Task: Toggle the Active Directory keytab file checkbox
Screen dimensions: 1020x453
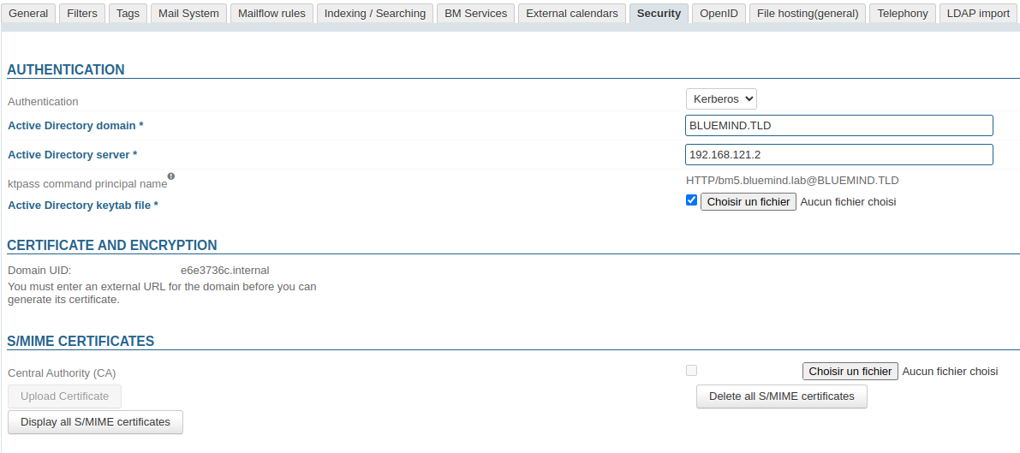Action: tap(691, 200)
